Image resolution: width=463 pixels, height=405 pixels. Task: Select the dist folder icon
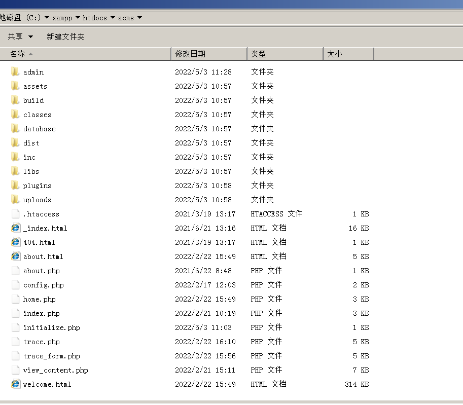point(15,142)
